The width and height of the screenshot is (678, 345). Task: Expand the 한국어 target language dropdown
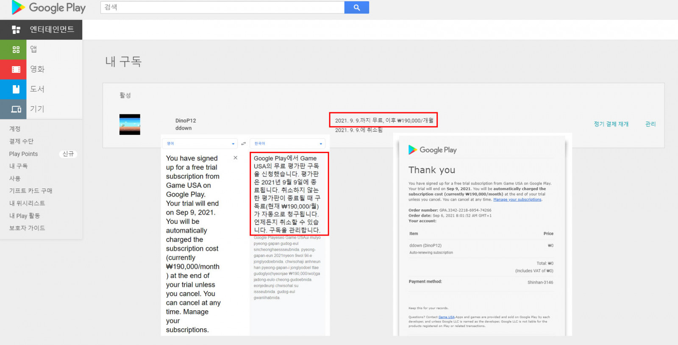[x=320, y=144]
